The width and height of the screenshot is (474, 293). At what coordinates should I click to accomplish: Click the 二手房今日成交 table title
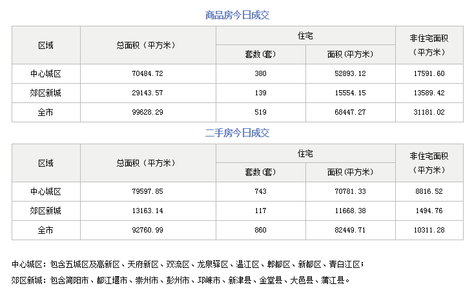click(237, 133)
